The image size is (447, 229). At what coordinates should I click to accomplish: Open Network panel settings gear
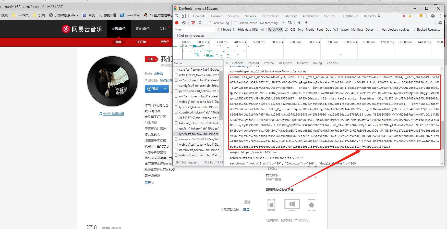coord(440,23)
